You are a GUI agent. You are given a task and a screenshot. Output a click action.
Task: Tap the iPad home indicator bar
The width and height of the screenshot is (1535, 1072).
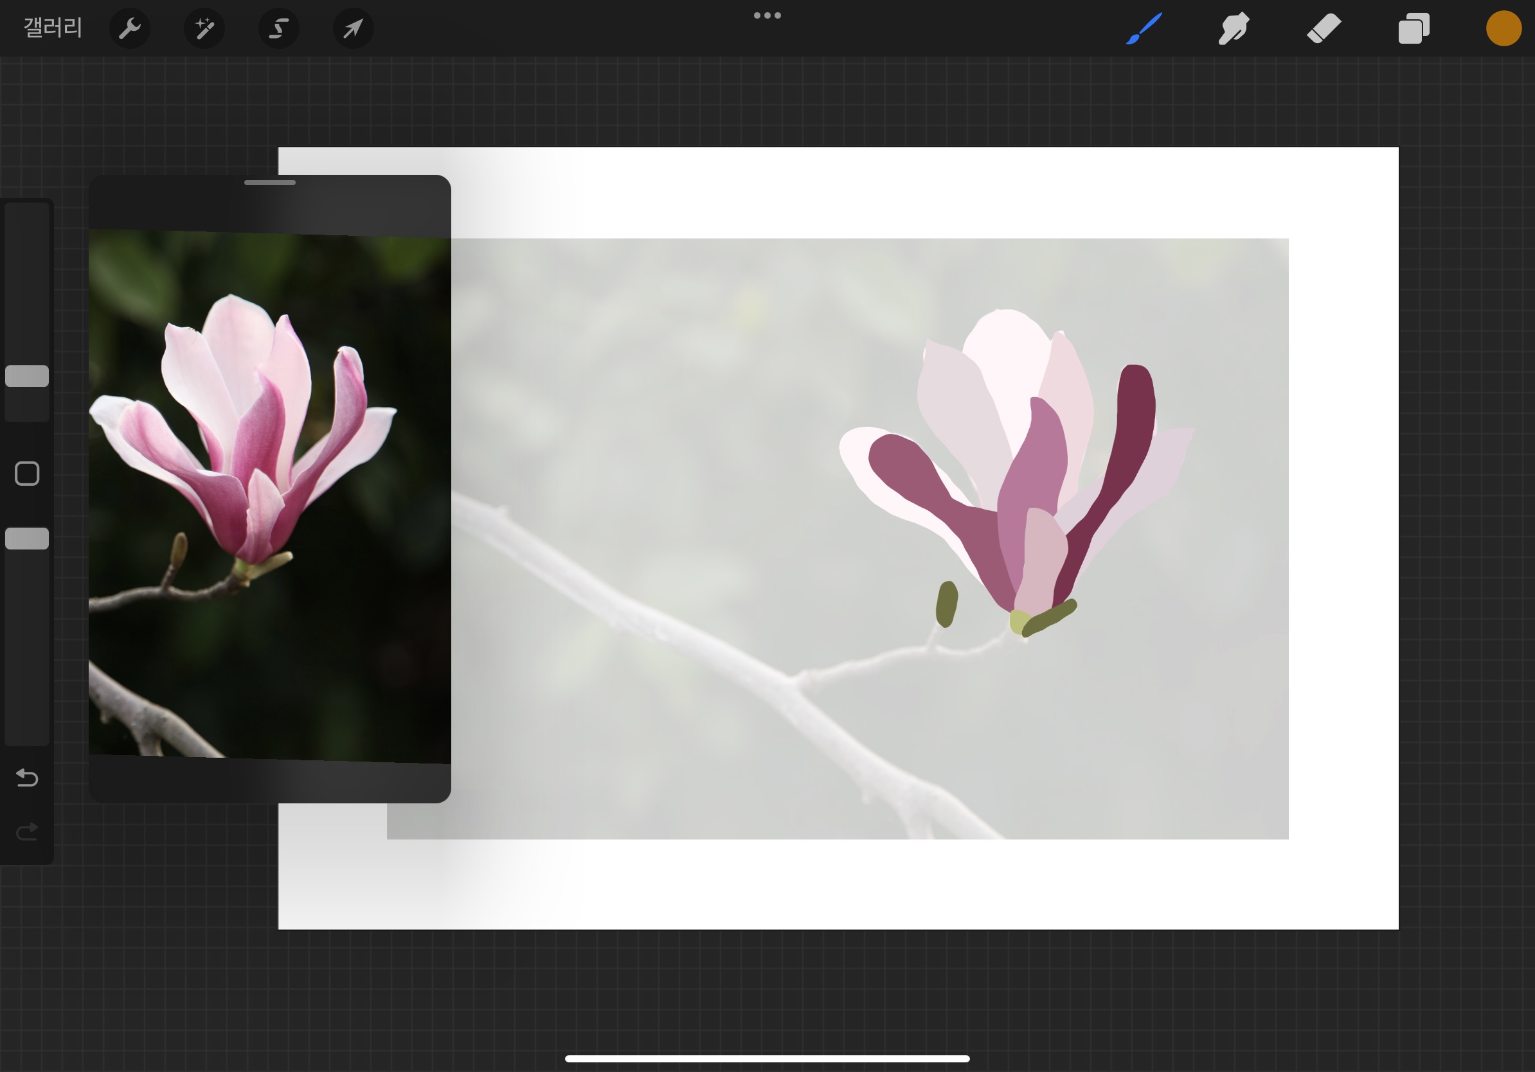pos(767,1059)
